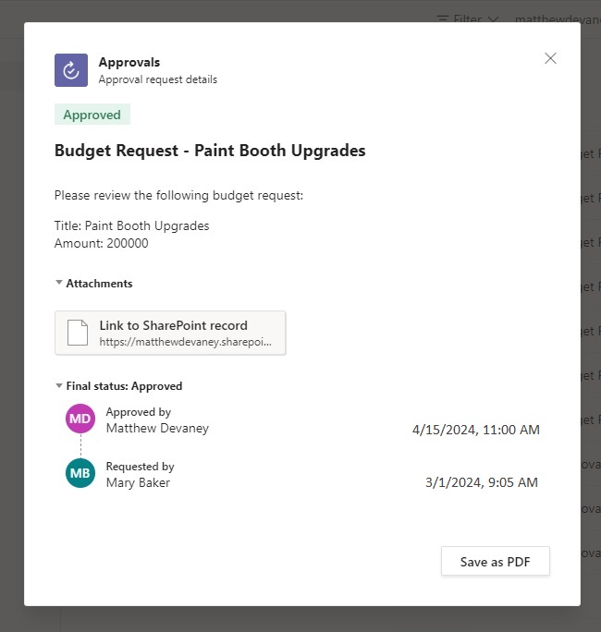Click Matthew Devaney's MD avatar
Viewport: 601px width, 632px height.
(80, 419)
